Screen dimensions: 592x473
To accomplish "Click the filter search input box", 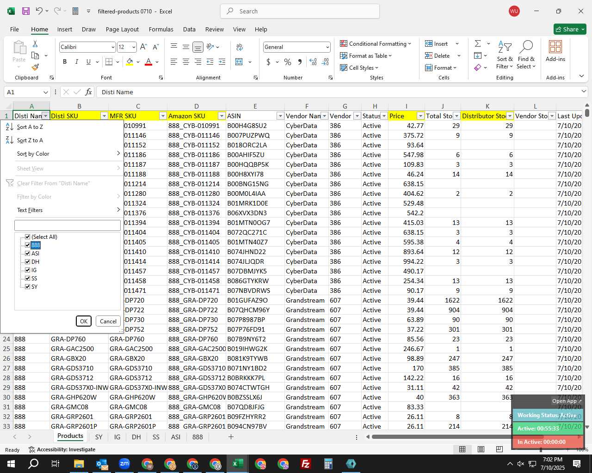I will coord(68,225).
